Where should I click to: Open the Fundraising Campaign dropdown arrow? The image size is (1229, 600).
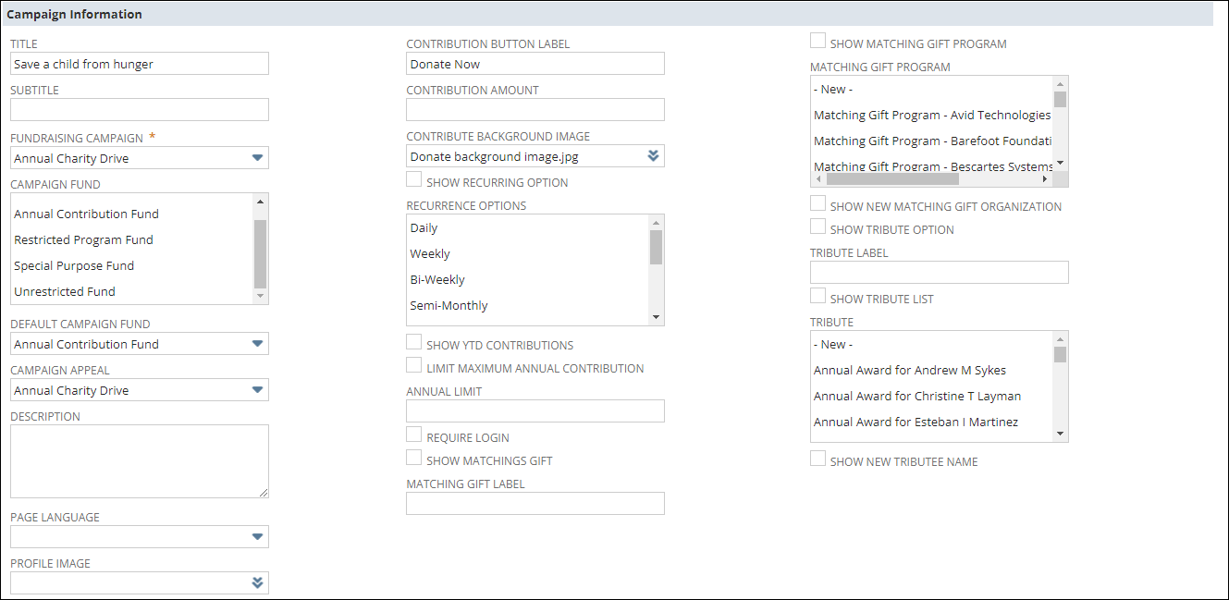257,158
